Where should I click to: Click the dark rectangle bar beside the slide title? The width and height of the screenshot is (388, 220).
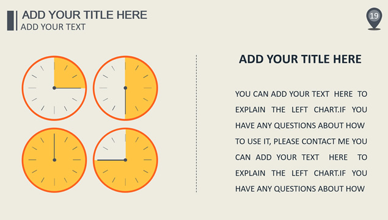[10, 21]
